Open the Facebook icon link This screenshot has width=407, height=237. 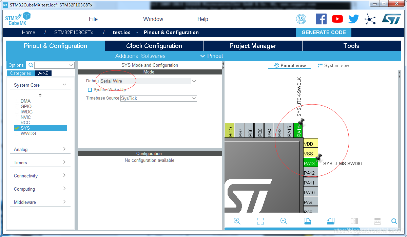pos(321,19)
